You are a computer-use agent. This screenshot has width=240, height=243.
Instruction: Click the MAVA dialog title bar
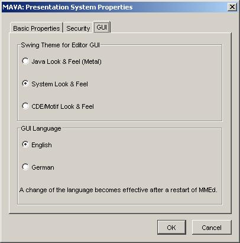[x=114, y=7]
